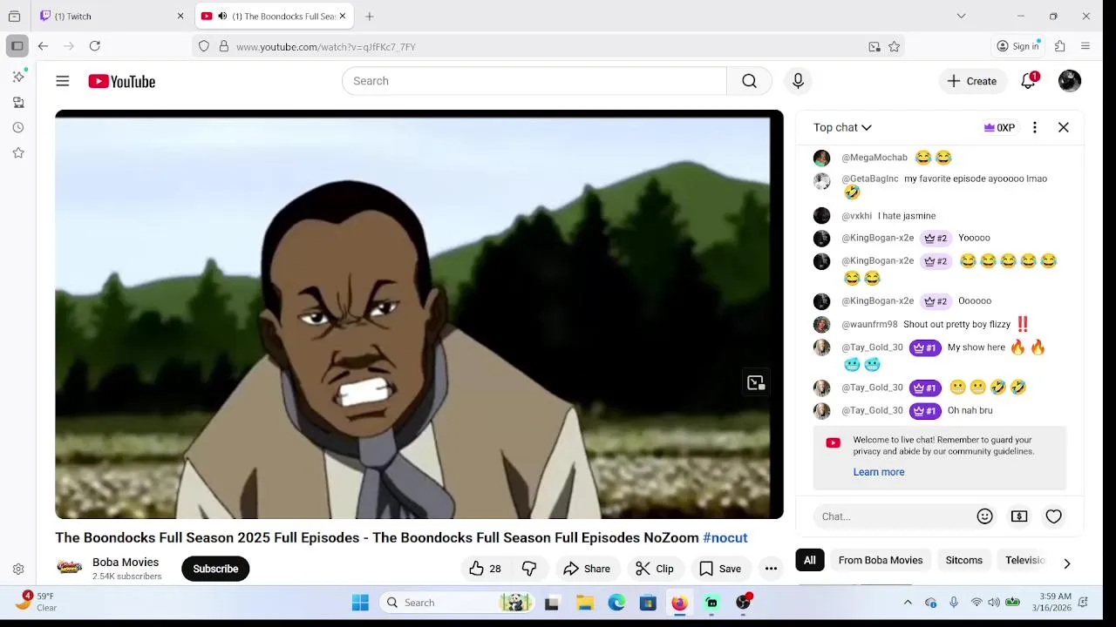Viewport: 1116px width, 627px height.
Task: Open the sidebar history clock icon
Action: [18, 127]
